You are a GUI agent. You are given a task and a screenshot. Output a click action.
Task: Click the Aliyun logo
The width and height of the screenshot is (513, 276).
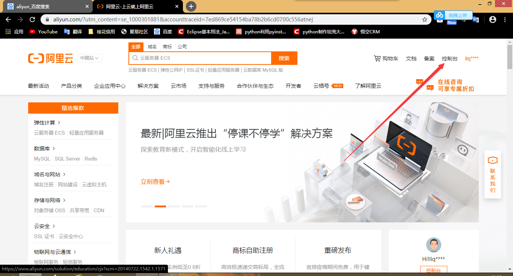point(50,58)
